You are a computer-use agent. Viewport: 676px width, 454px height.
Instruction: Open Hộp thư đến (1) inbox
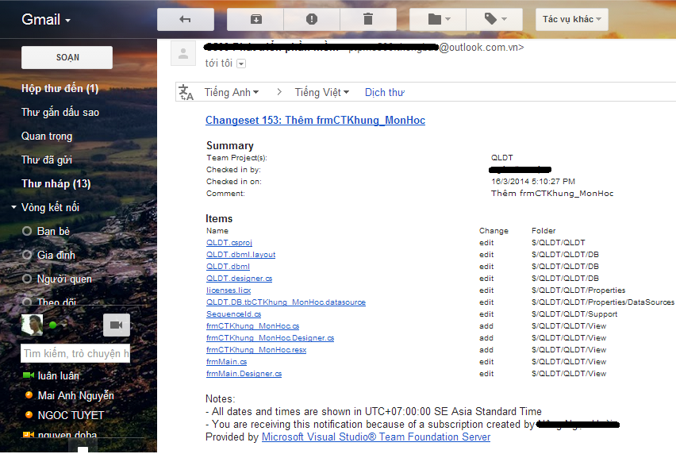(x=60, y=88)
